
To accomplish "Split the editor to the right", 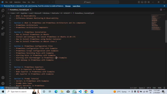I will [x=161, y=10].
